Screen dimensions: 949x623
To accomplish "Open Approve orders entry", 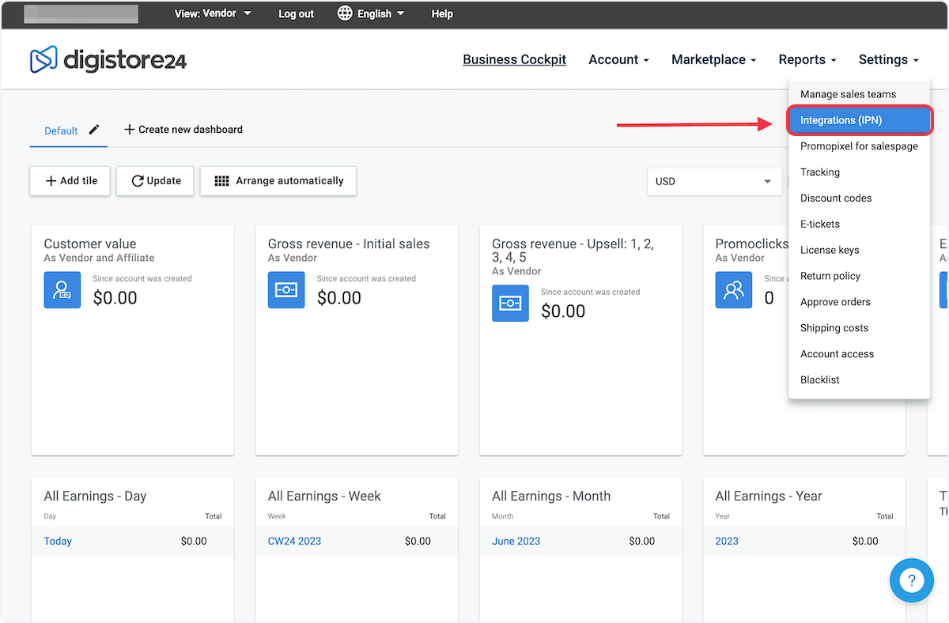I will click(x=859, y=303).
